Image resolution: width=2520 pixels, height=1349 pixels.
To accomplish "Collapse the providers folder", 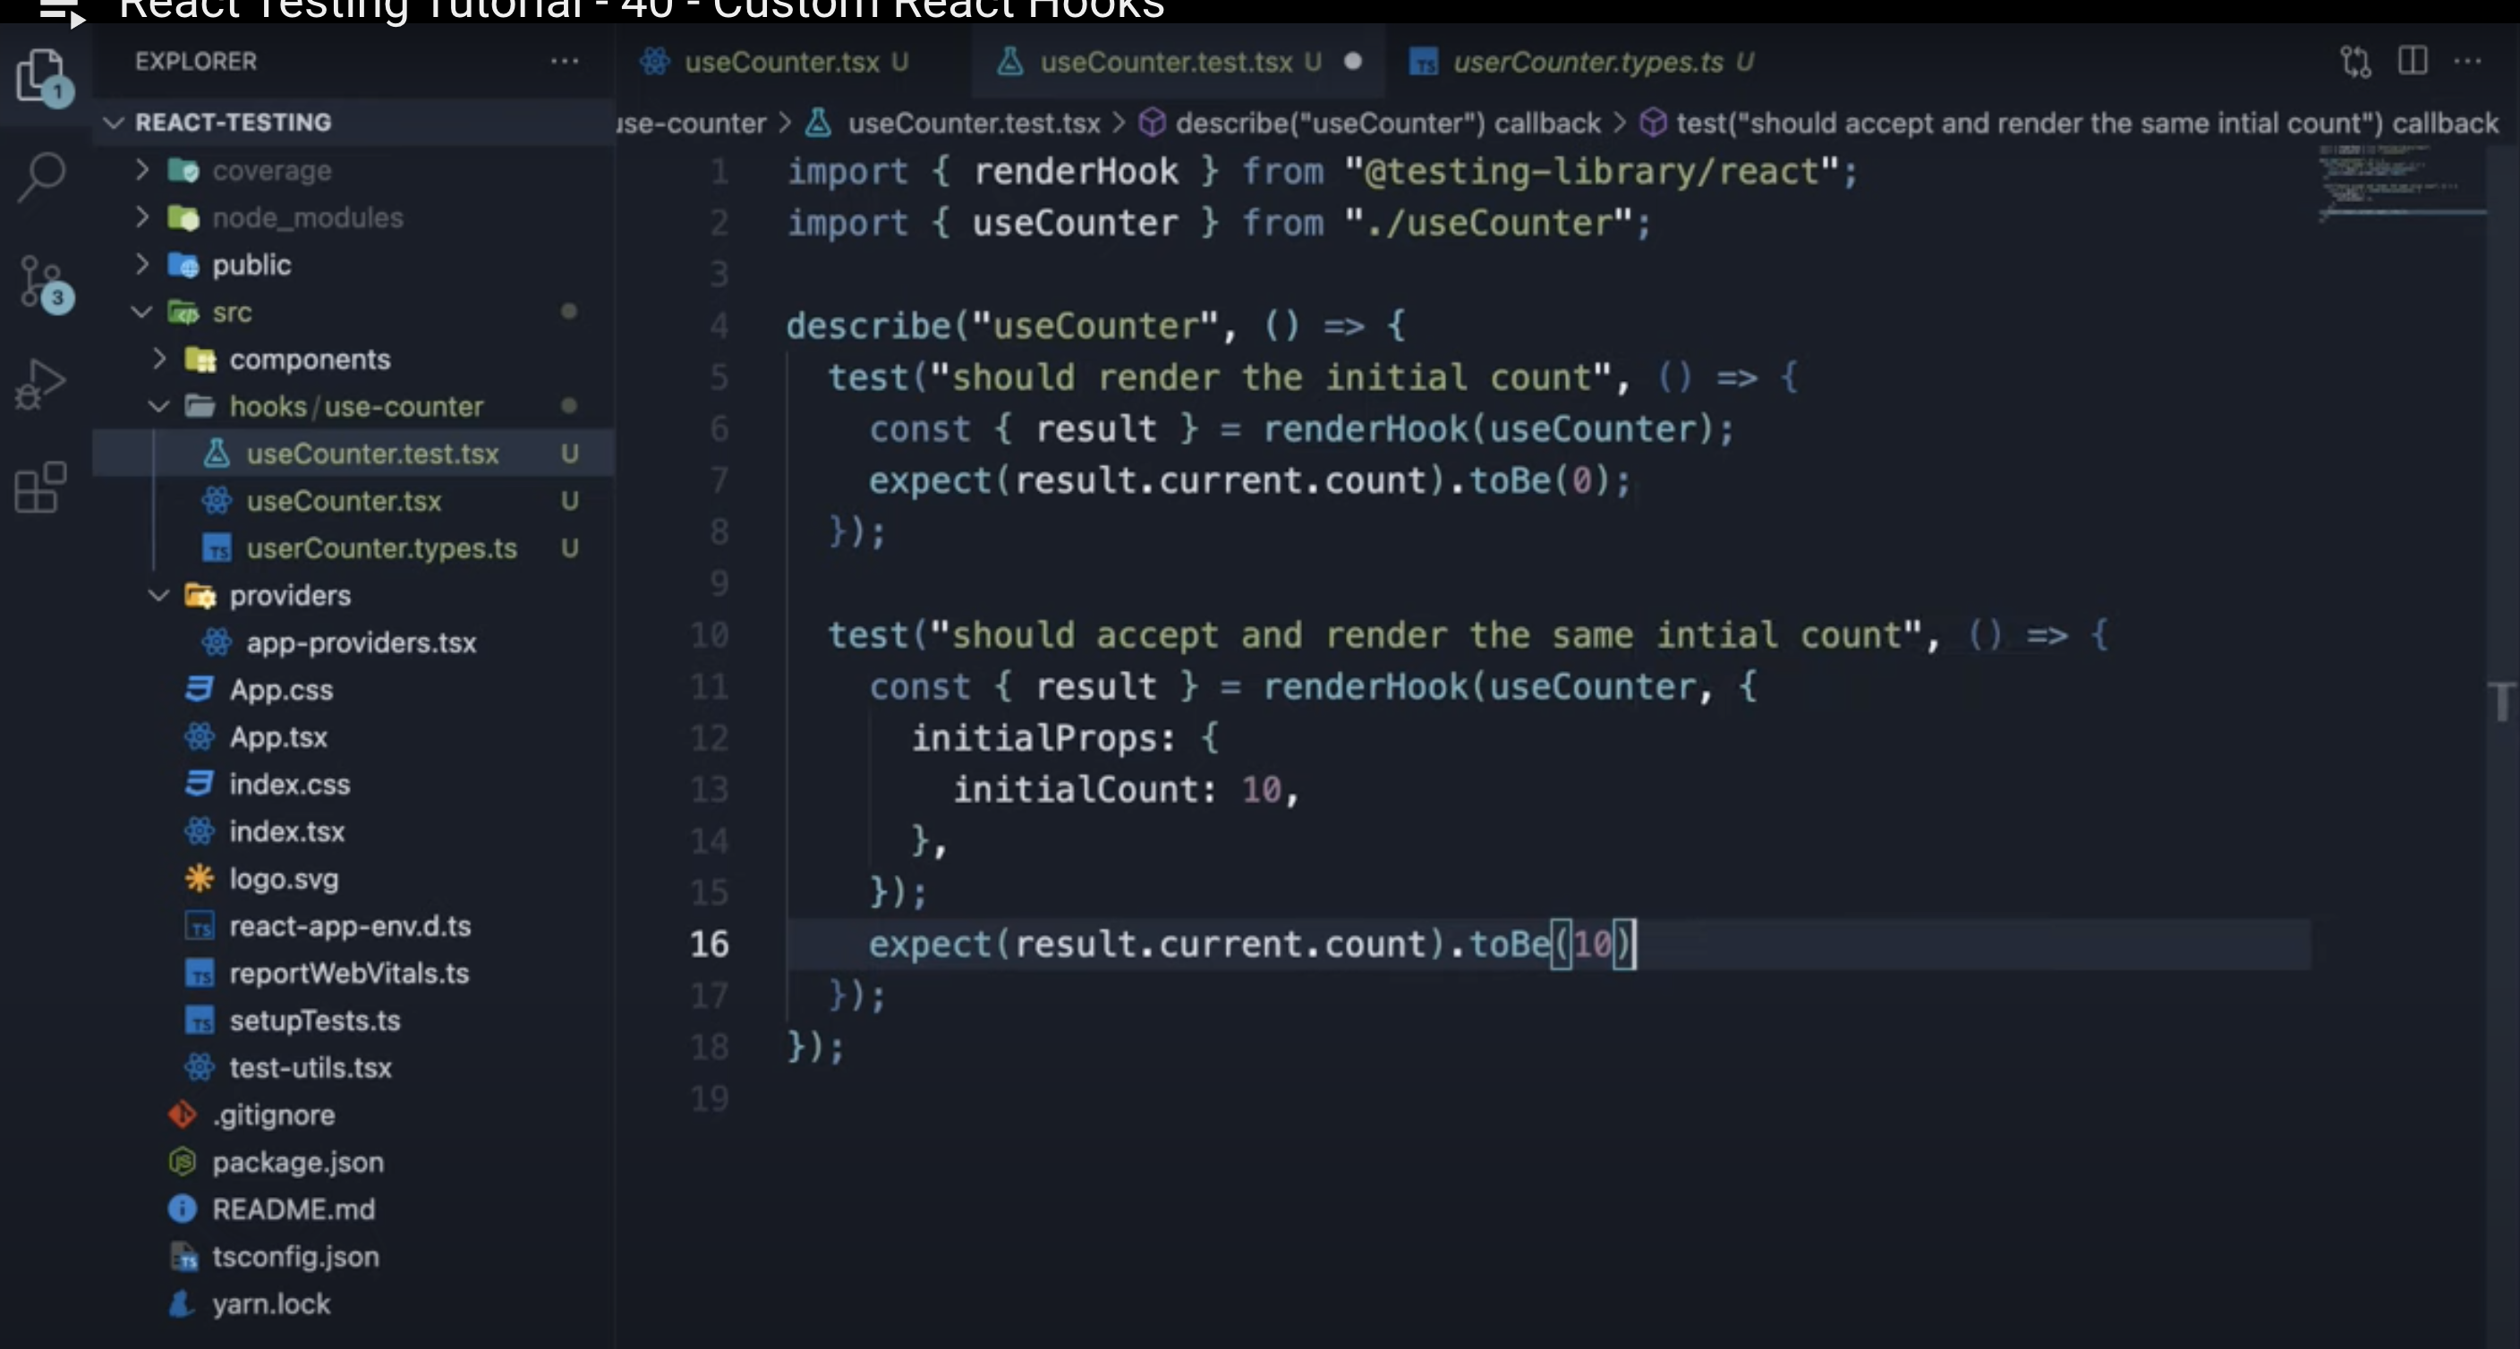I will point(158,595).
